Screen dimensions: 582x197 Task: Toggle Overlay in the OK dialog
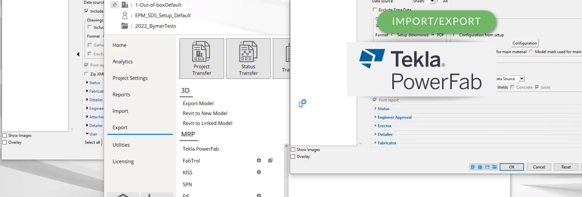(293, 157)
